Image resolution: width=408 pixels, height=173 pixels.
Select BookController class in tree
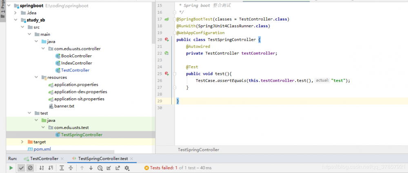click(76, 56)
